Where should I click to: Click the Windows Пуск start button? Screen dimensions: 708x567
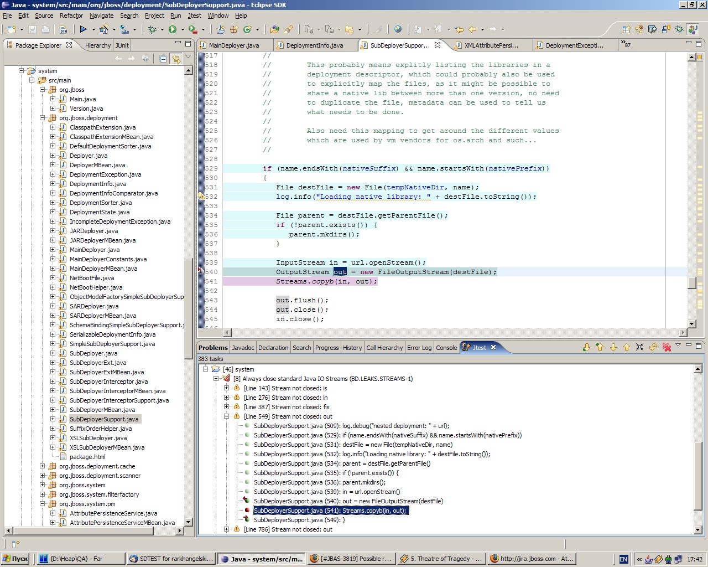(x=15, y=559)
